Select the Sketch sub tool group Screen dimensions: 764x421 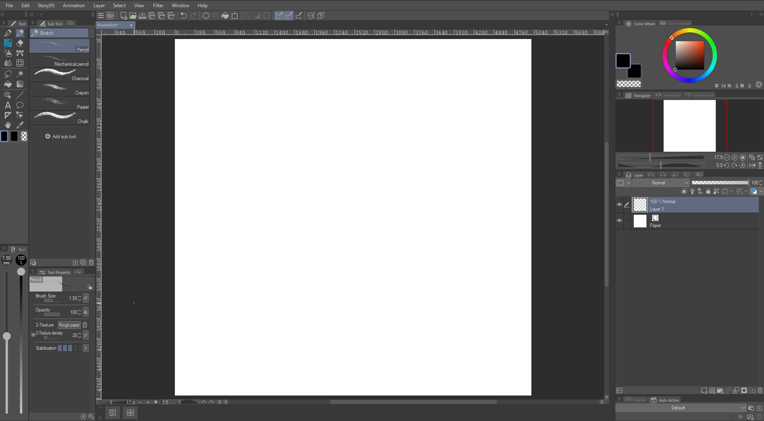pos(59,33)
